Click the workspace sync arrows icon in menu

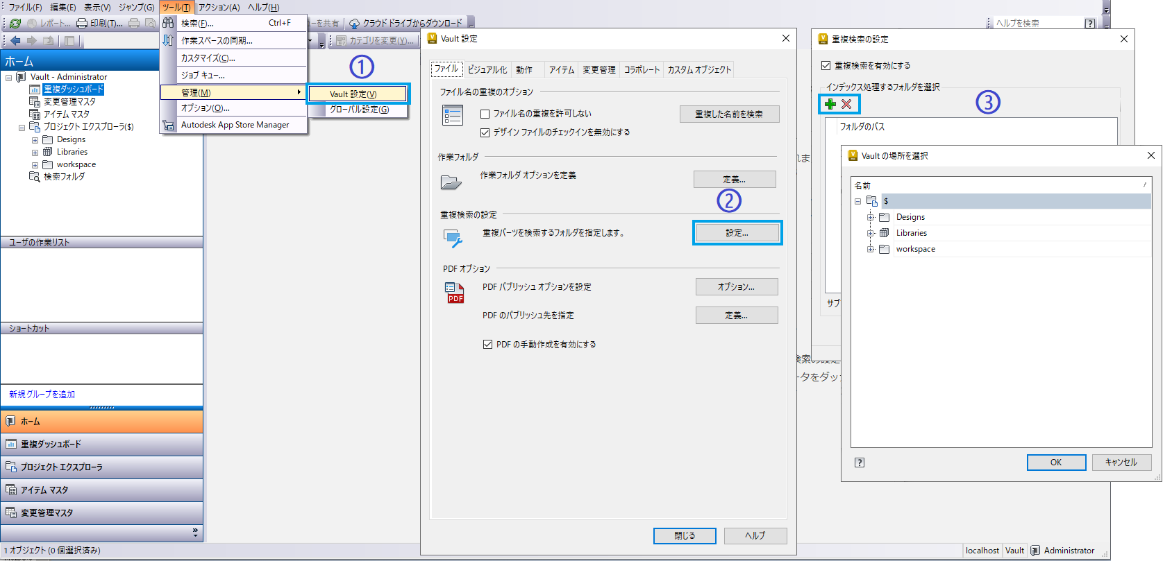tap(168, 40)
